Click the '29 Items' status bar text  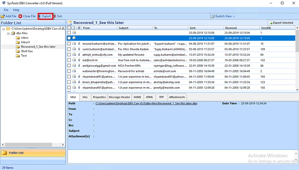click(8, 168)
